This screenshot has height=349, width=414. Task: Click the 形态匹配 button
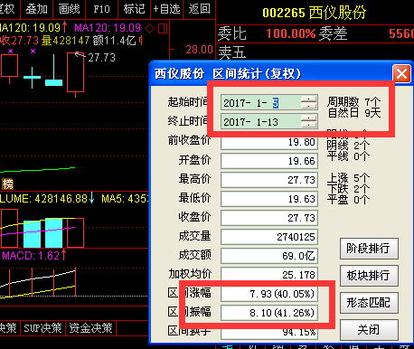point(369,303)
